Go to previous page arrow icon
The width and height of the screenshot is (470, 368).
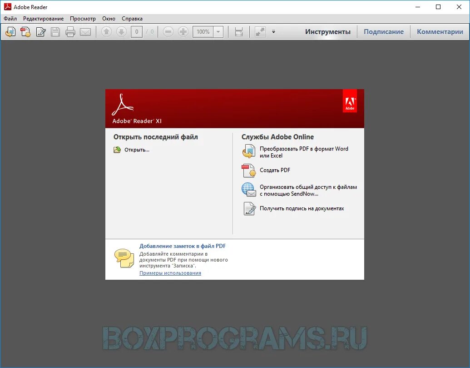pyautogui.click(x=106, y=32)
